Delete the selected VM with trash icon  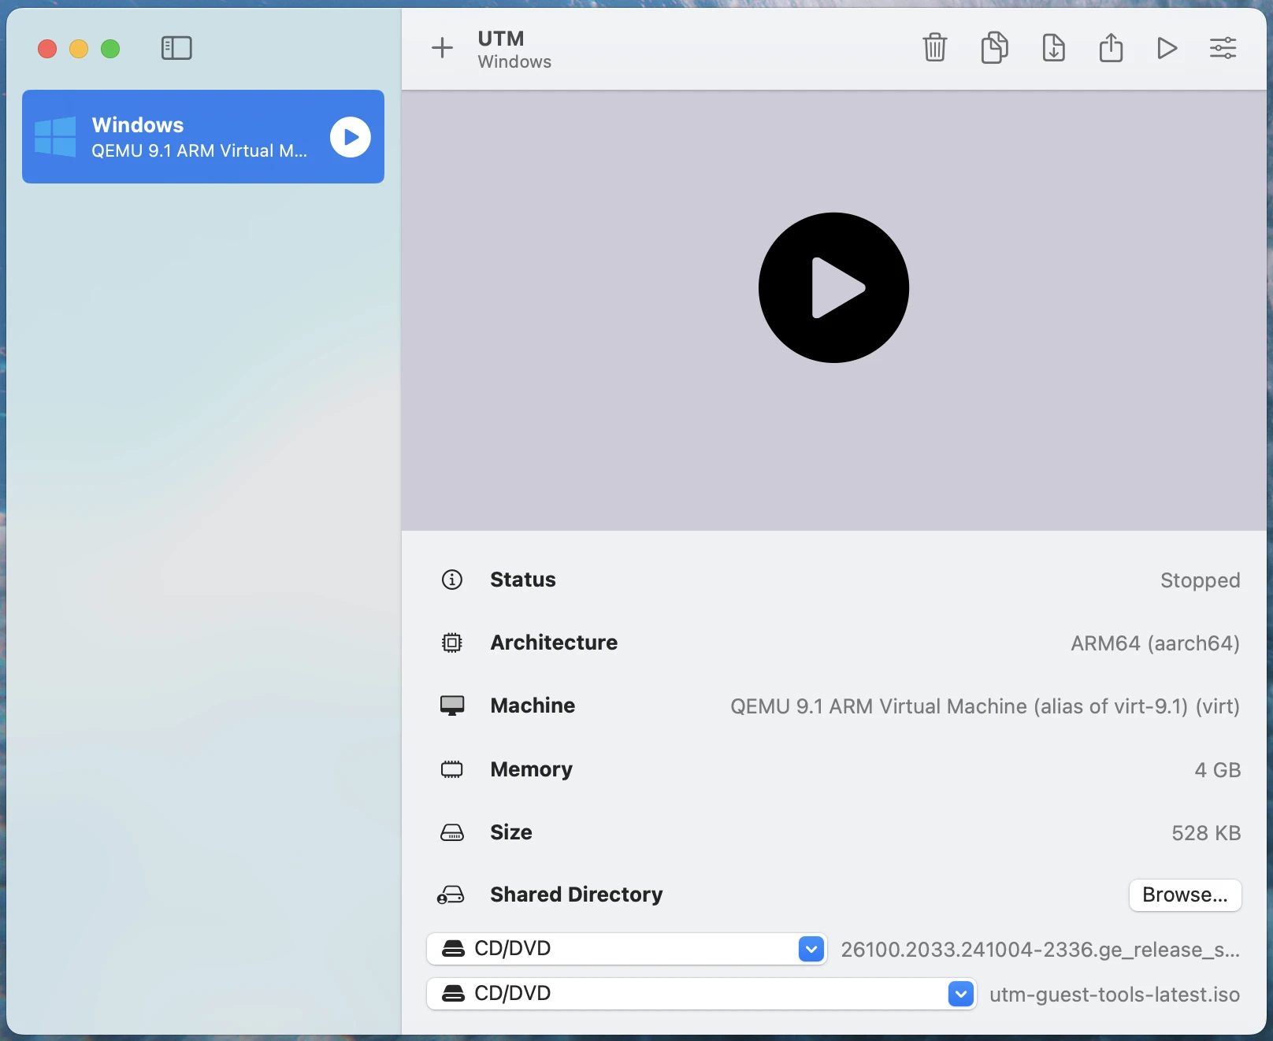coord(935,47)
